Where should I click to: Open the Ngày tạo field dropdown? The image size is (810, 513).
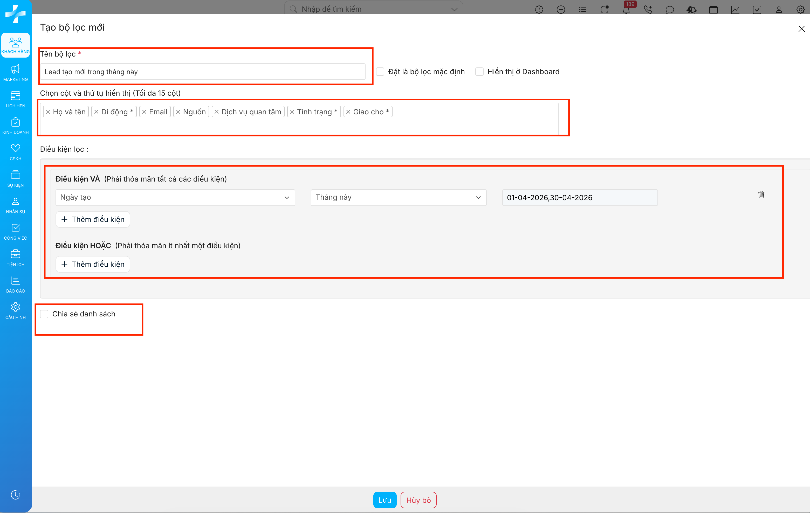[175, 197]
